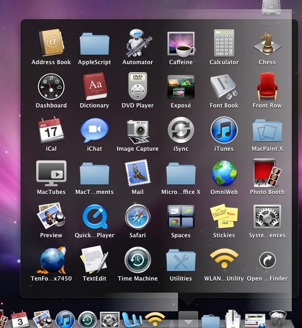The image size is (302, 328).
Task: Click Preview icon in the Dock
Action: coord(42,320)
